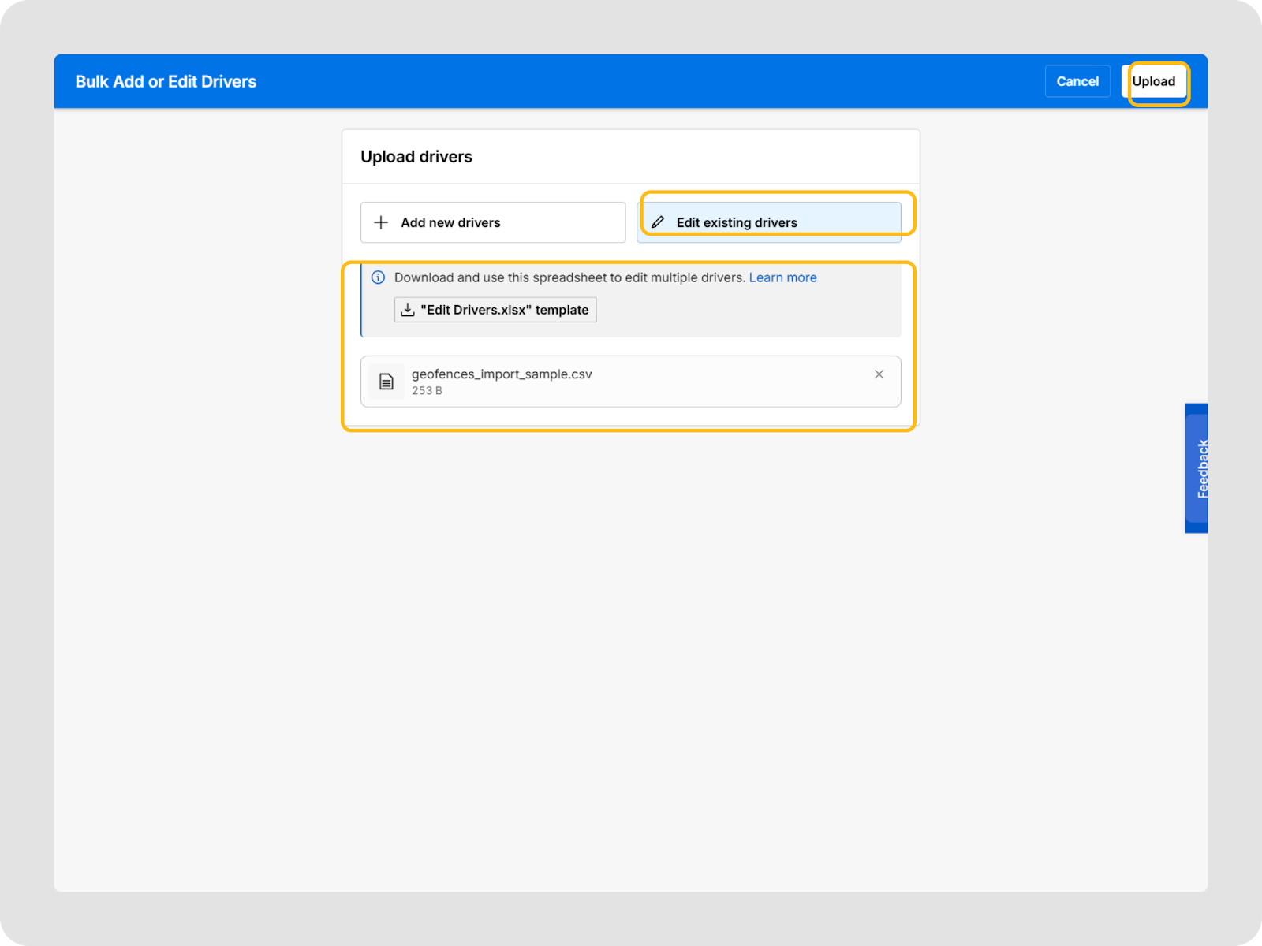
Task: Open the Learn more link
Action: coord(782,277)
